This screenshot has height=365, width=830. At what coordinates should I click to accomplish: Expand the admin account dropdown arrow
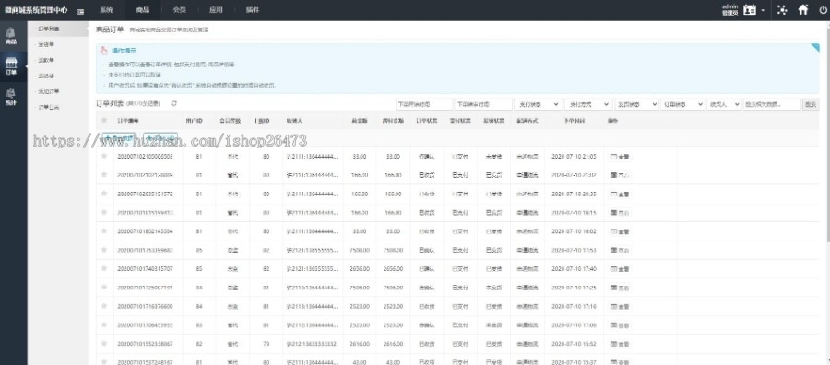pos(763,10)
